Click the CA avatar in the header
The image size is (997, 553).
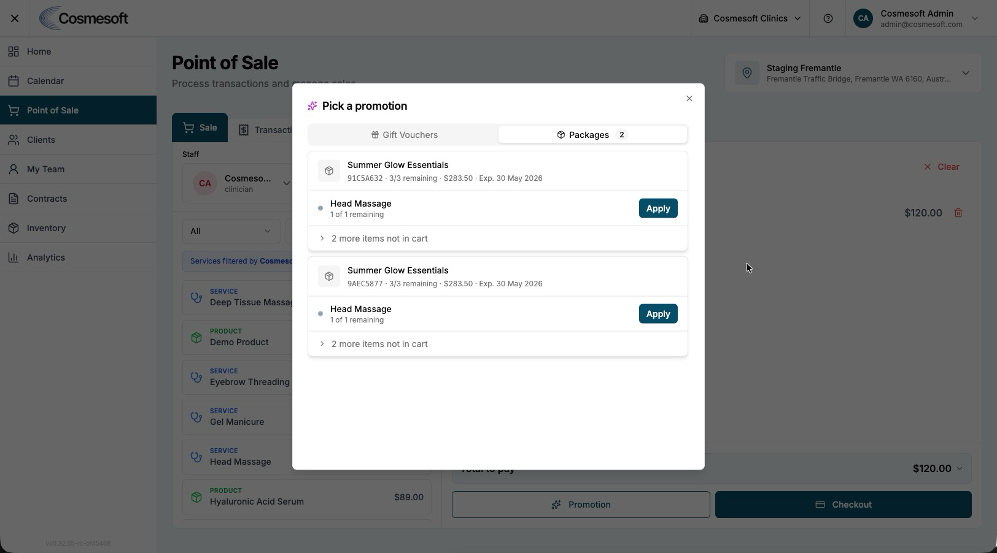863,18
